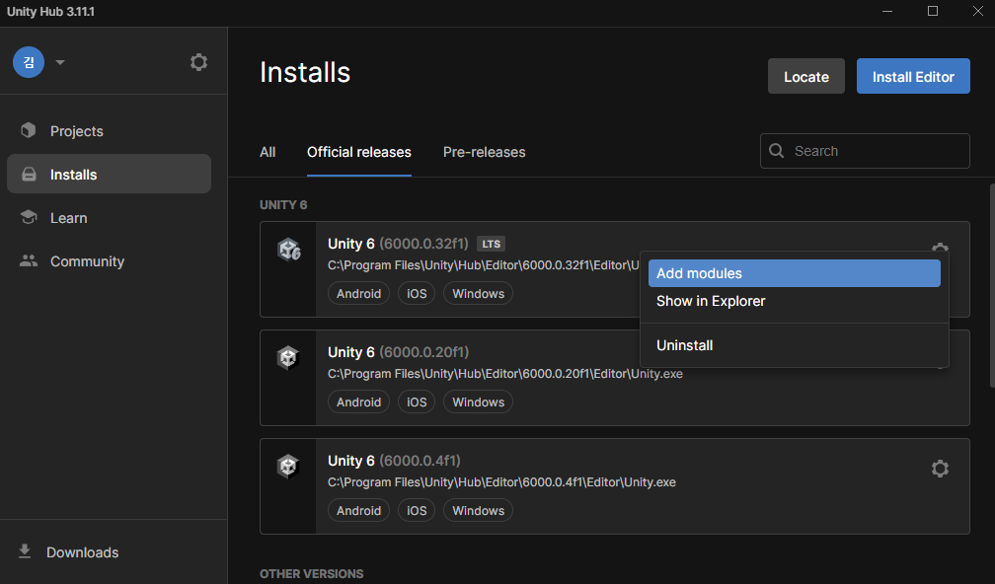
Task: Click iOS tag on Unity 6000.0.32f1
Action: click(417, 294)
